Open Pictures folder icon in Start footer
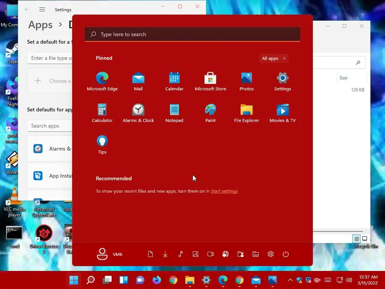This screenshot has width=385, height=289. pos(196,254)
